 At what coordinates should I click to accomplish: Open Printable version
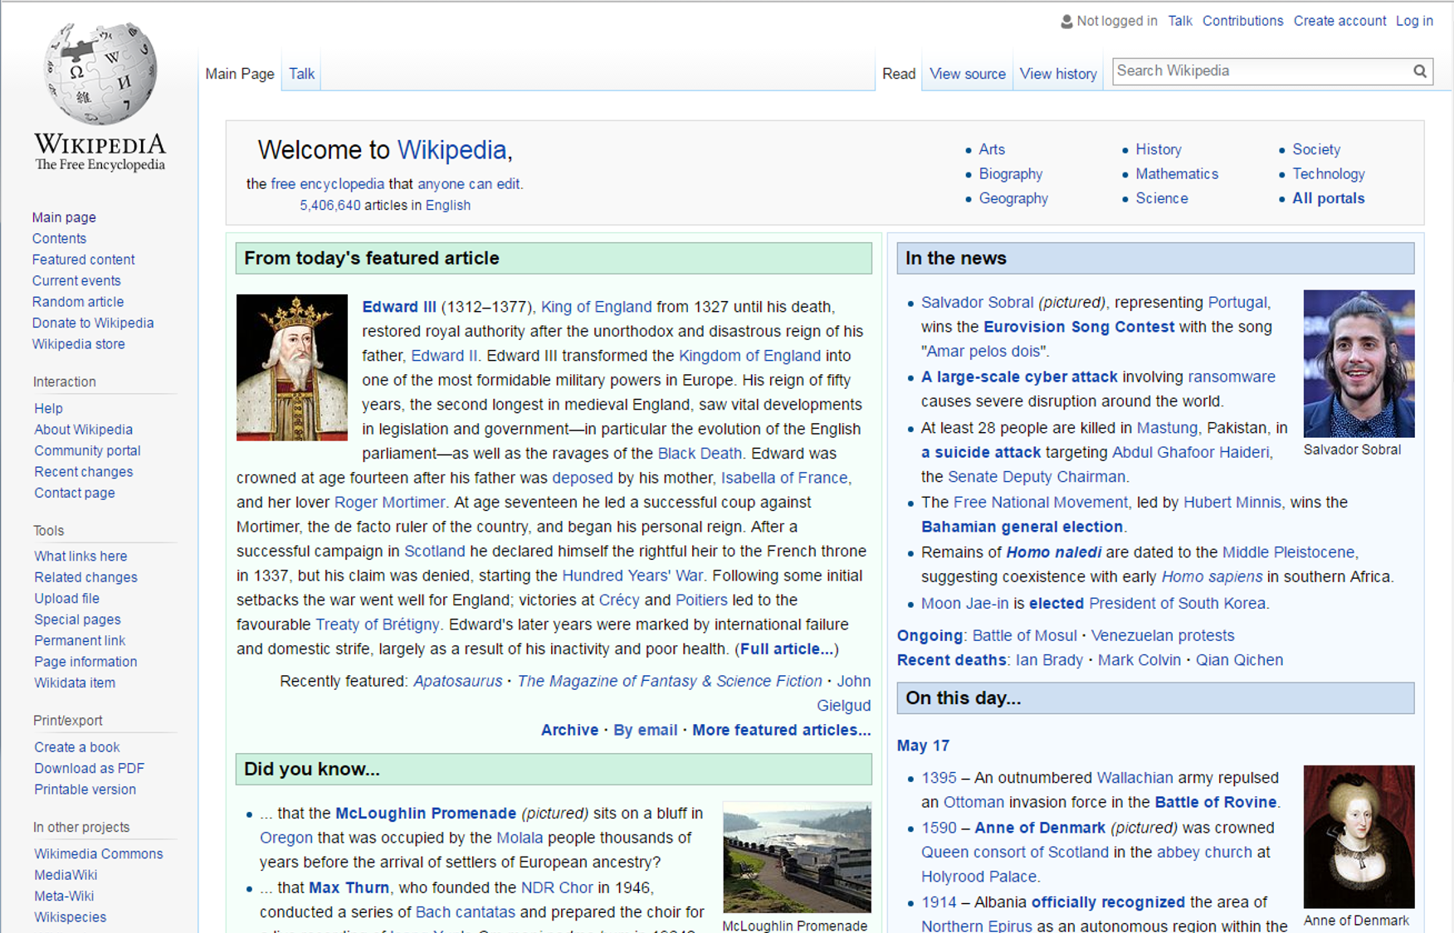point(85,790)
